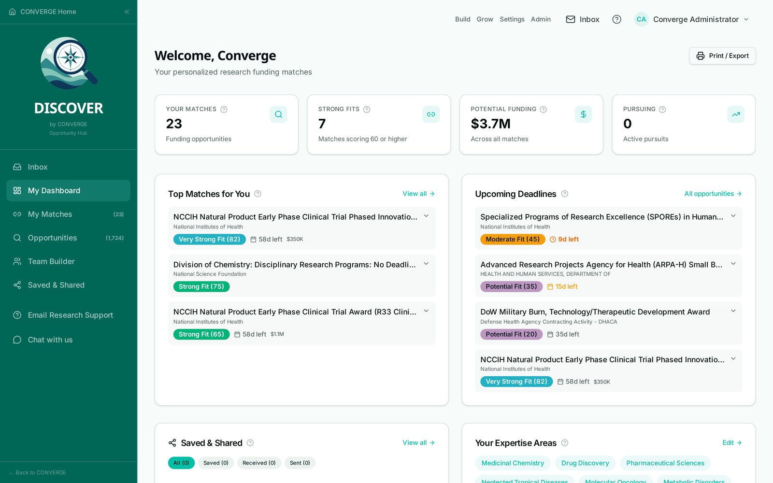Click the Very Strong Fit (82) badge in Top Matches

pyautogui.click(x=209, y=240)
